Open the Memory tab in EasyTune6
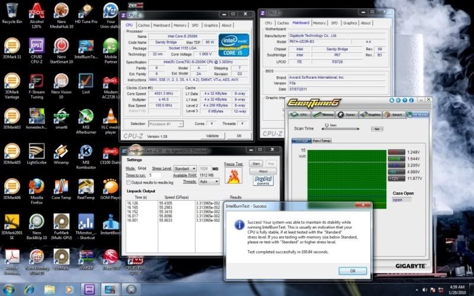This screenshot has width=474, height=296. [324, 114]
